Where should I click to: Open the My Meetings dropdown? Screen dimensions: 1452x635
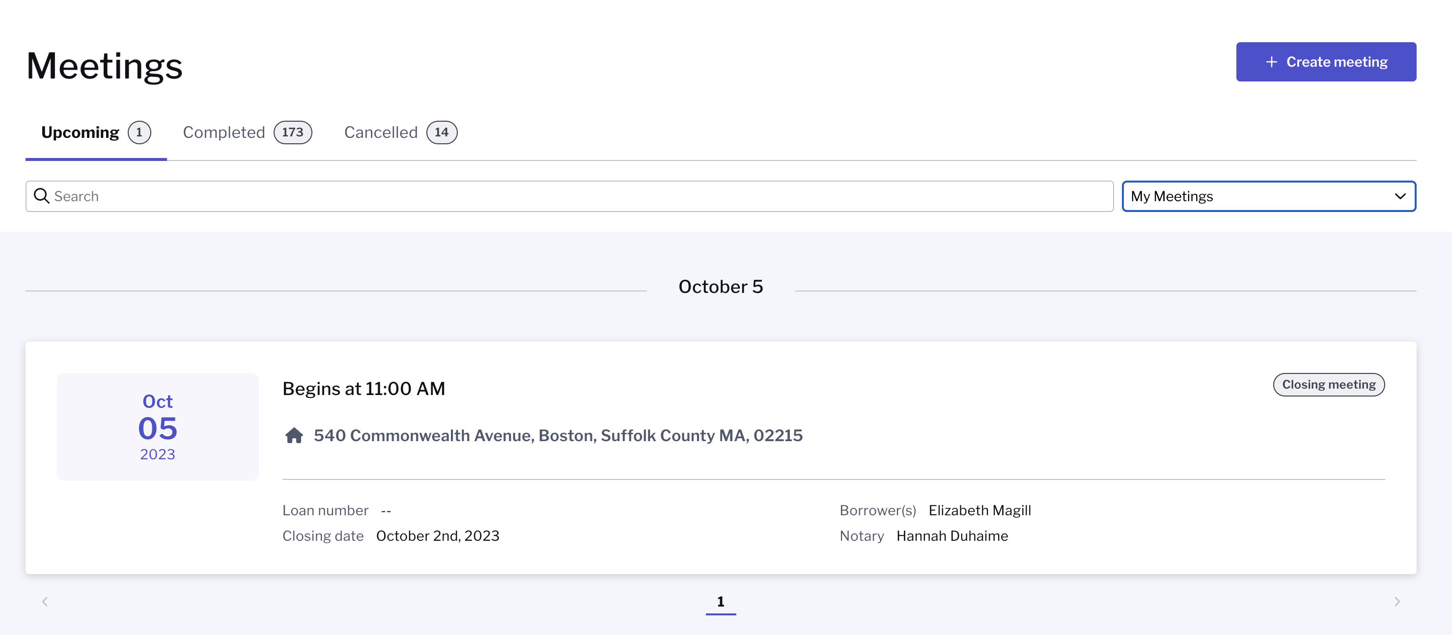pos(1269,196)
